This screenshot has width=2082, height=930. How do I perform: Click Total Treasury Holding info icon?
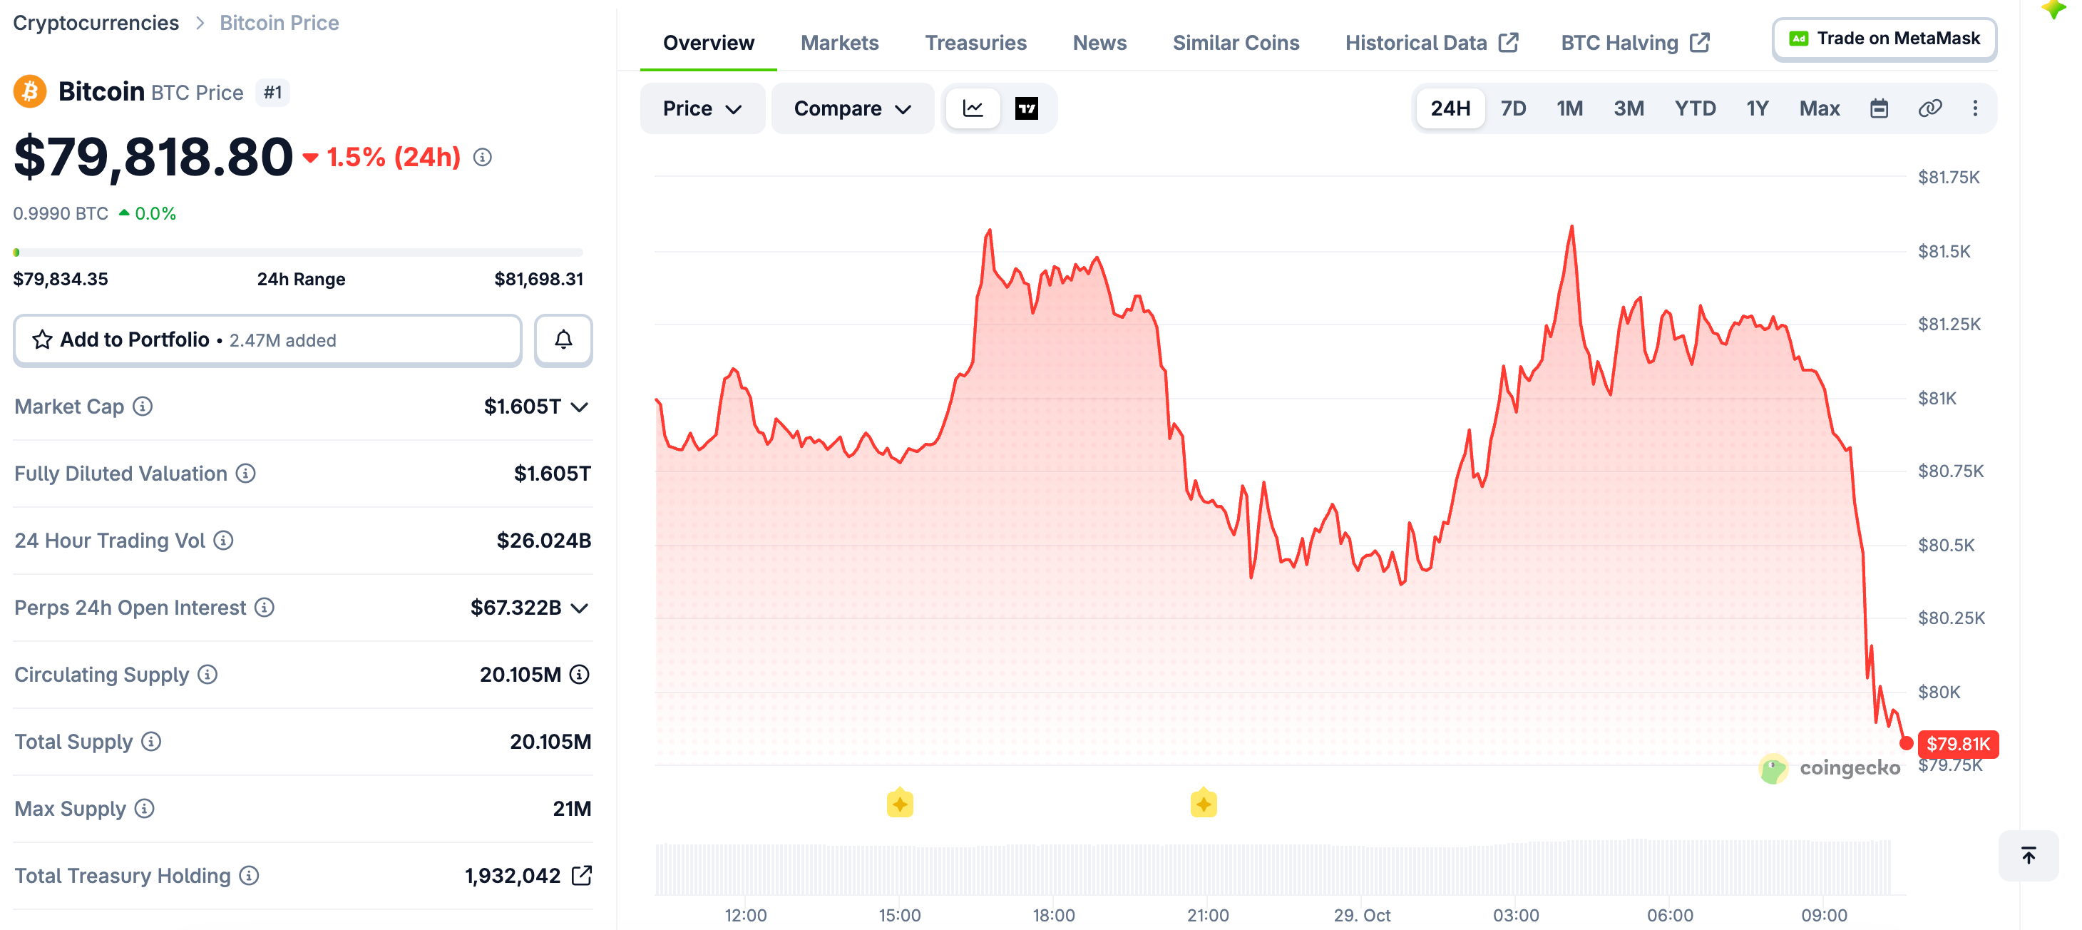250,877
